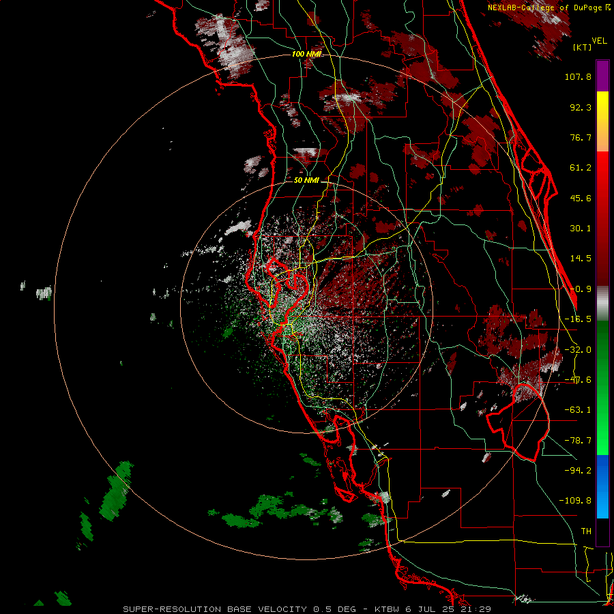This screenshot has height=614, width=614.
Task: Select the -32.0 velocity scale value
Action: point(578,350)
